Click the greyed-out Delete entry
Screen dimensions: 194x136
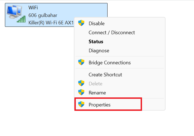(95, 84)
